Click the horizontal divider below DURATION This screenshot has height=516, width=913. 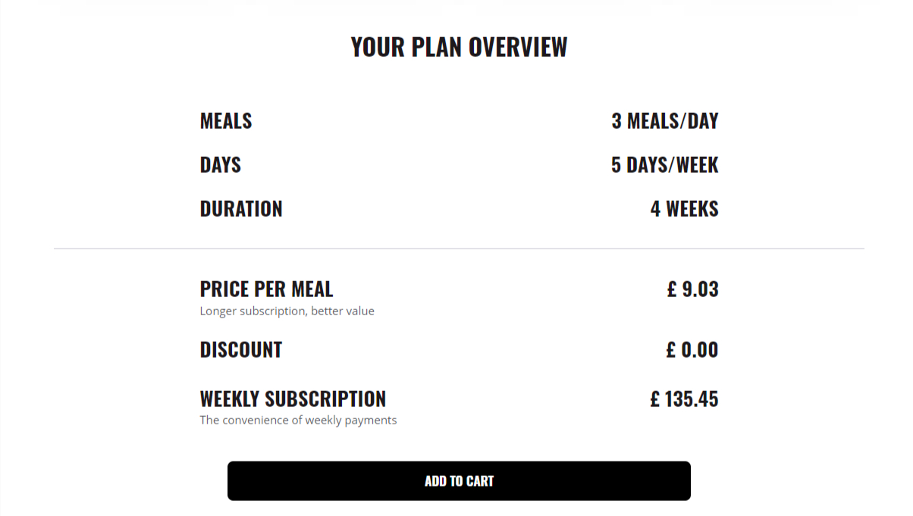click(459, 249)
